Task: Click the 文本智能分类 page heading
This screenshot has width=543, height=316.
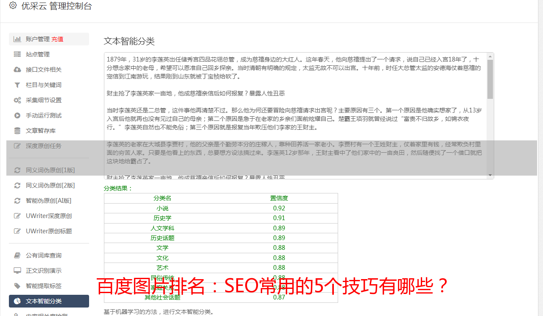Action: coord(129,41)
